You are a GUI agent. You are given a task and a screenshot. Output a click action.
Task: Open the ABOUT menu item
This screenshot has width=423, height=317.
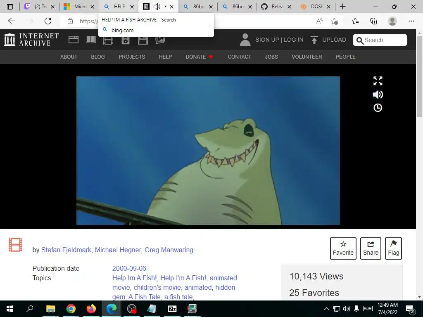tap(69, 57)
